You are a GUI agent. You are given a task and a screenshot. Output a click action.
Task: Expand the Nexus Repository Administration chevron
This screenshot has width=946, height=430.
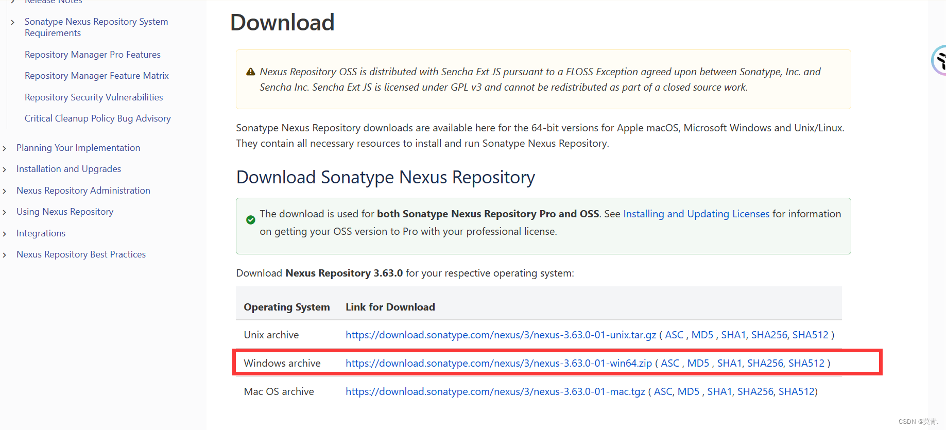[5, 191]
